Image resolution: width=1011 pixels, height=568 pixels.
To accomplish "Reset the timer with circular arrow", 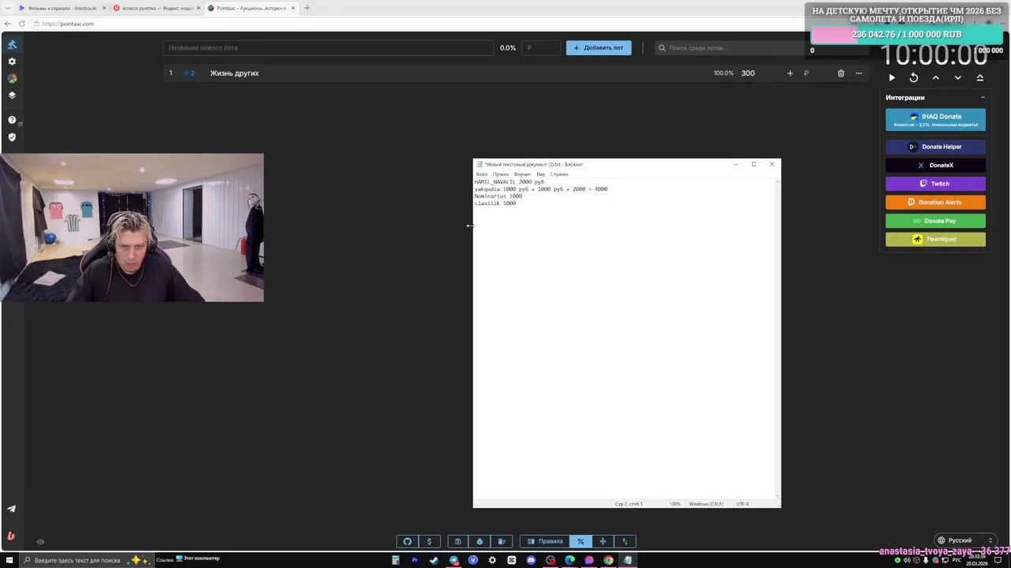I will click(x=914, y=77).
